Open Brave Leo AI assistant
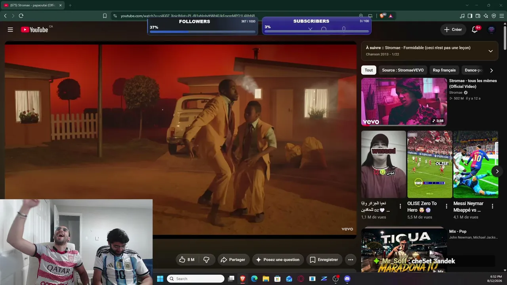507x285 pixels. (x=486, y=16)
